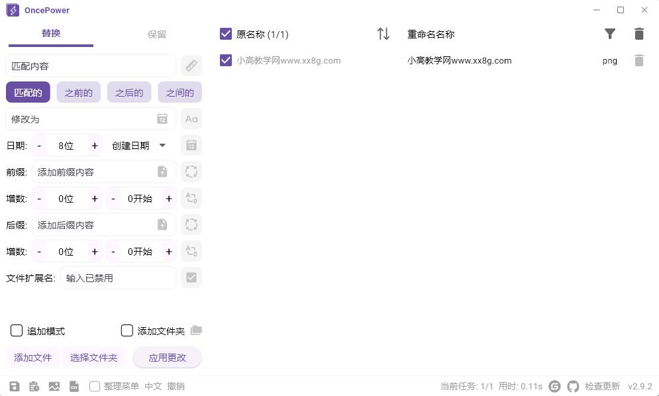The image size is (659, 396).
Task: Click the 应用更改 button
Action: 168,358
